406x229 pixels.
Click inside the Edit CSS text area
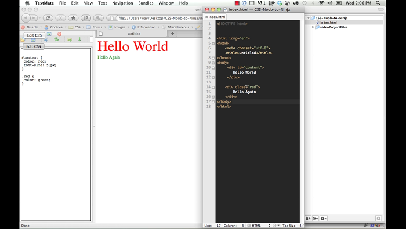tap(56, 135)
